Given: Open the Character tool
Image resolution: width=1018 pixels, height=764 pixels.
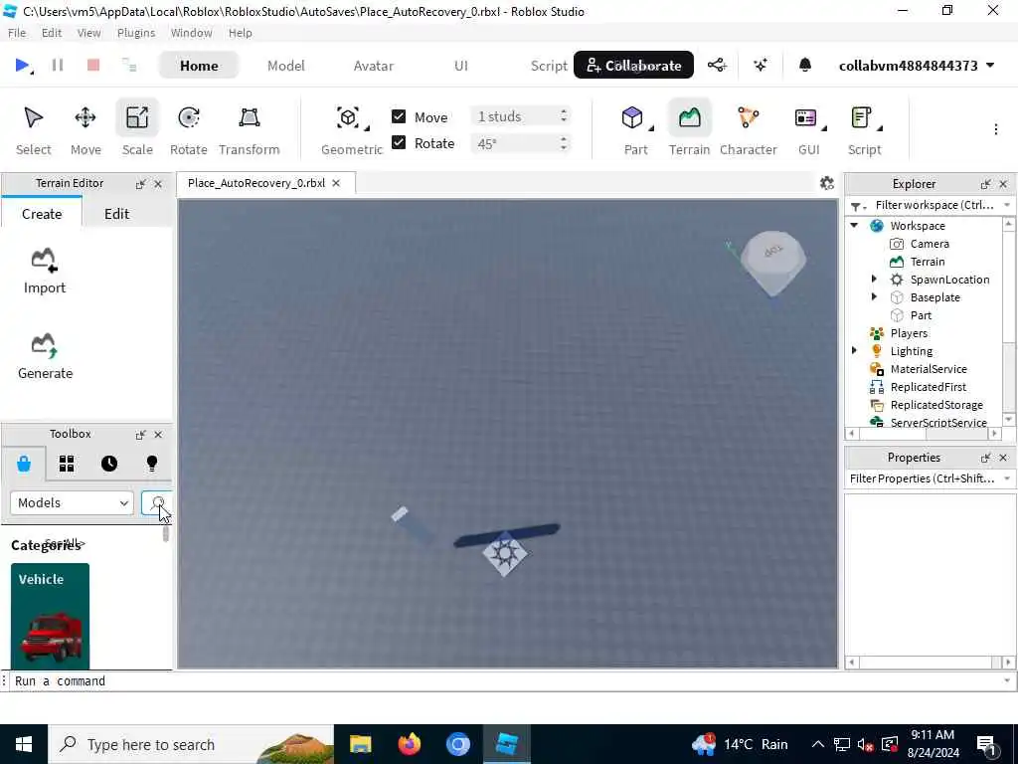Looking at the screenshot, I should (748, 130).
